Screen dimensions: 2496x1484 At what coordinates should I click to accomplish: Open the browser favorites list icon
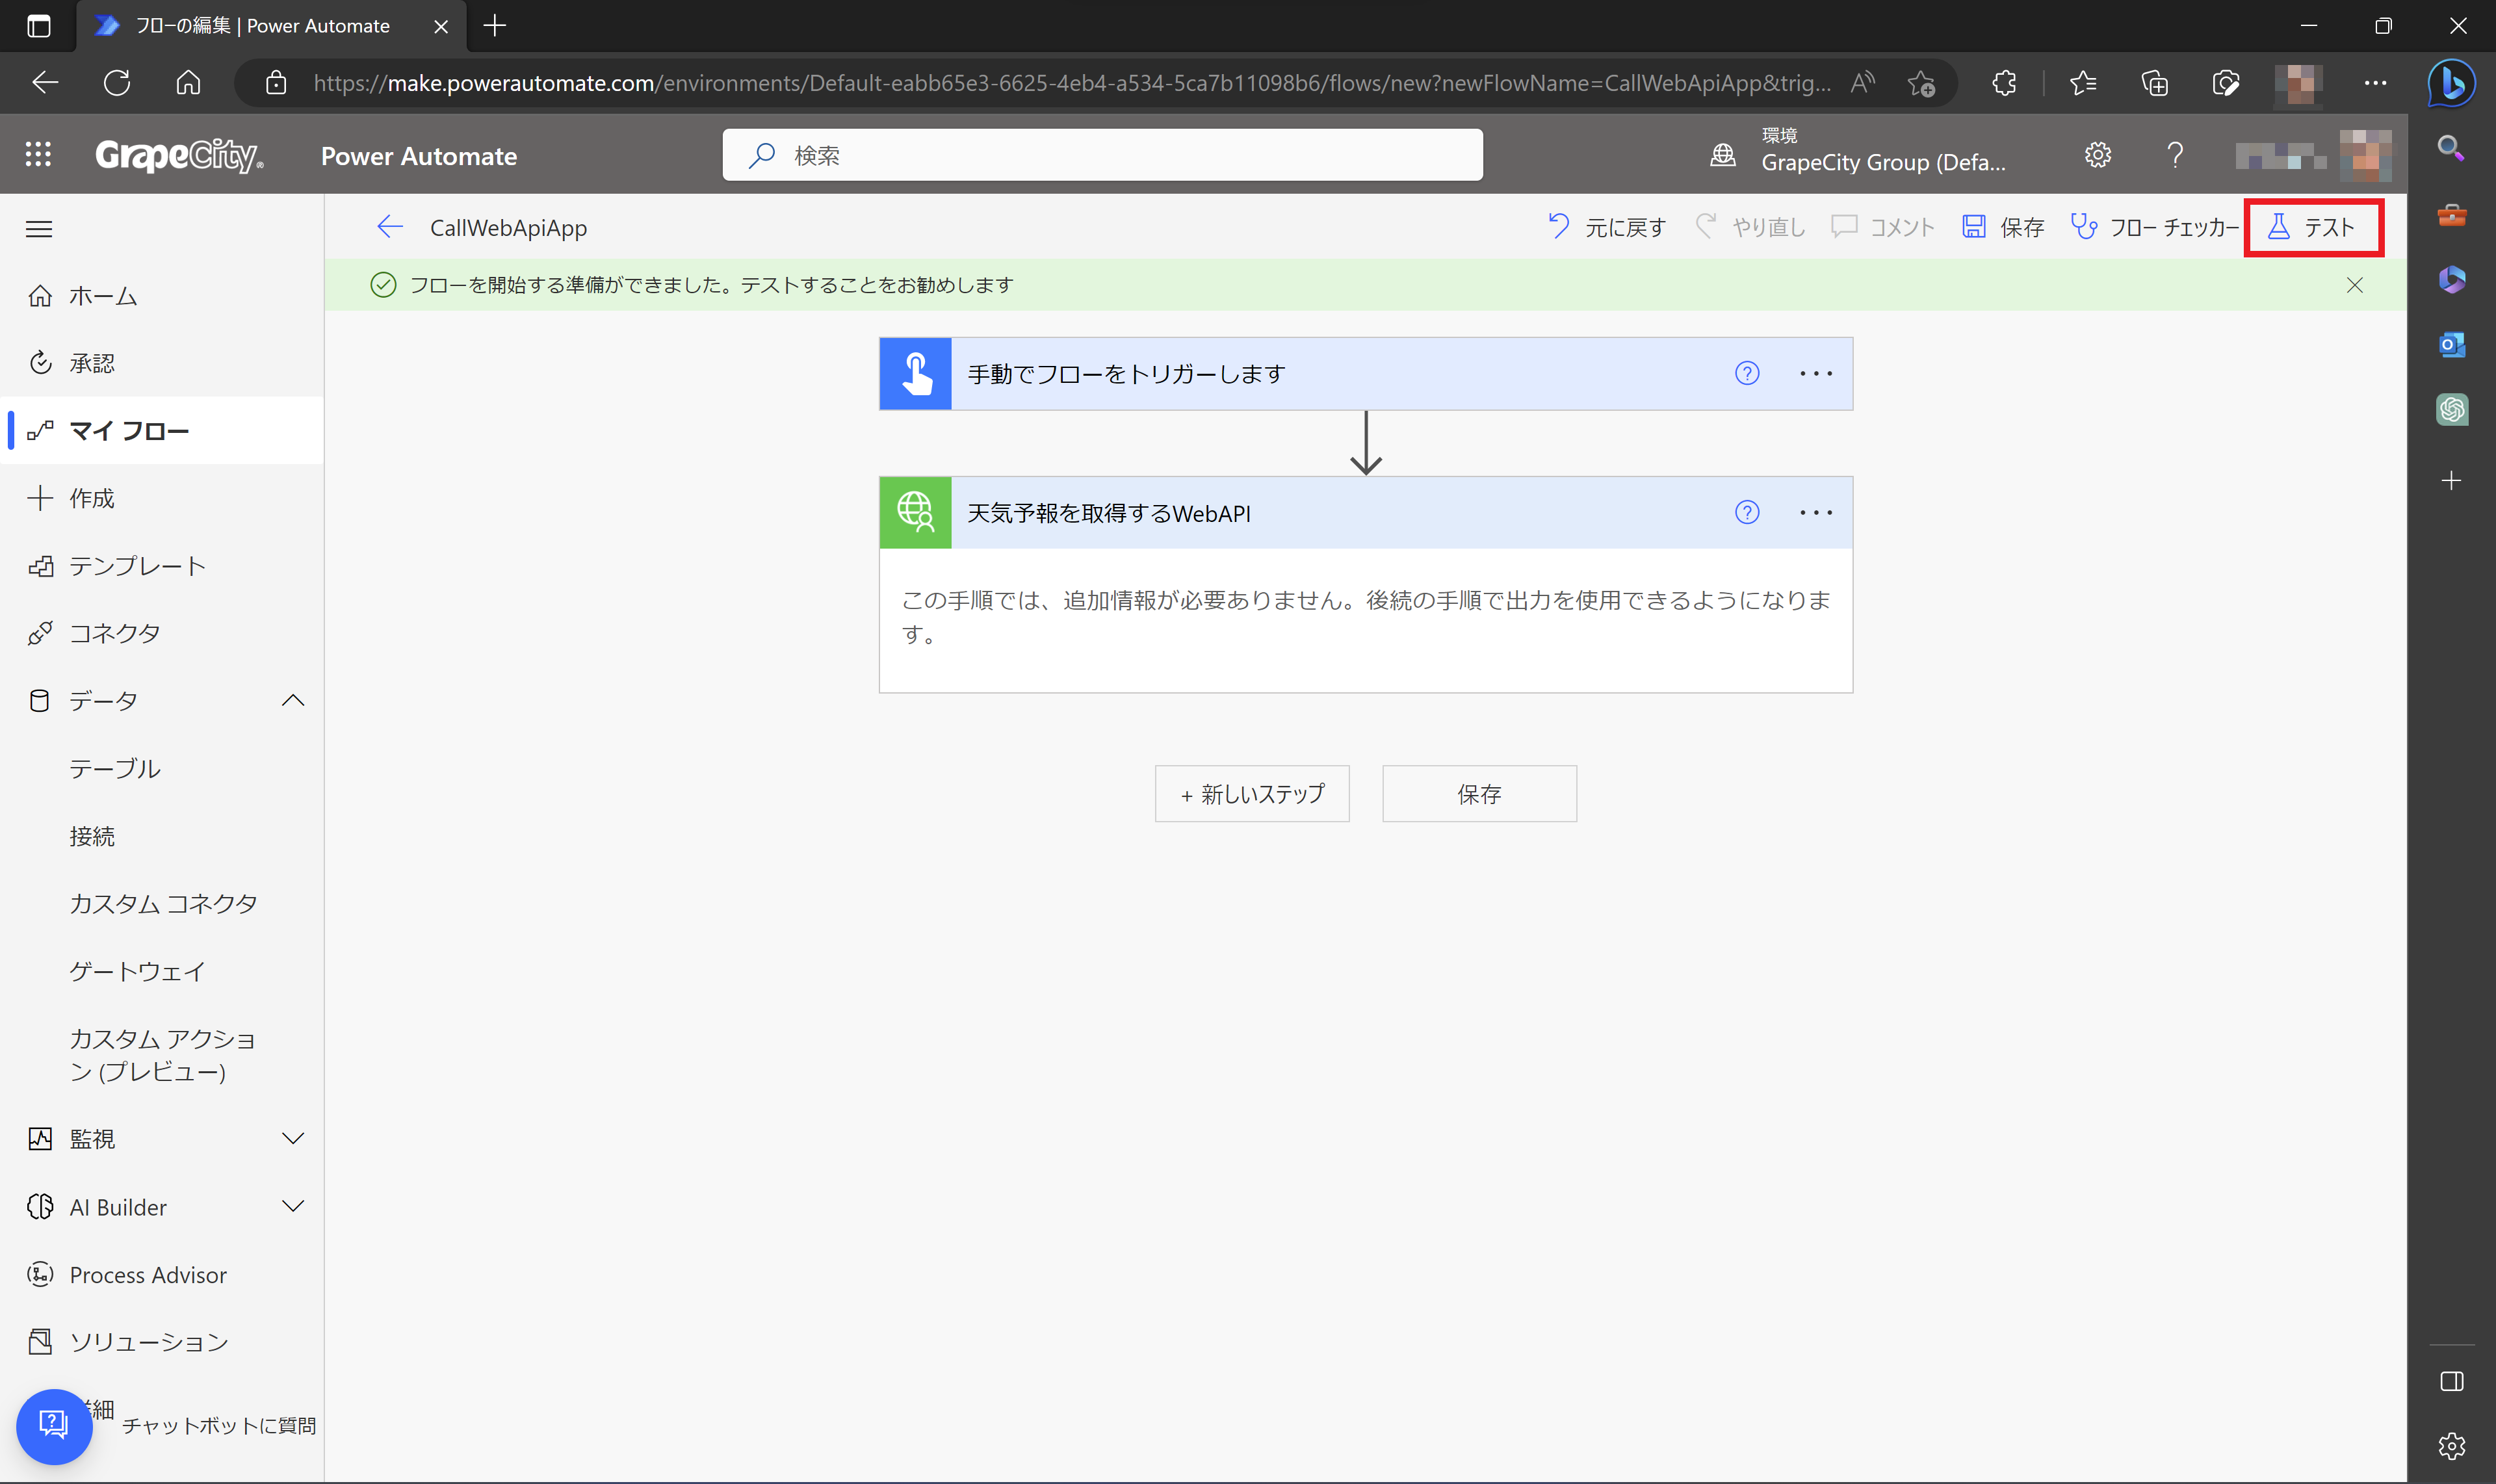[2083, 83]
